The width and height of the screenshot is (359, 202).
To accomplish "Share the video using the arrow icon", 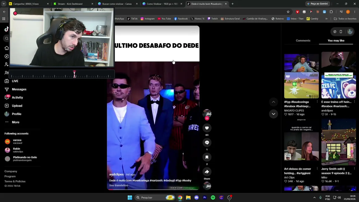I will tap(207, 172).
